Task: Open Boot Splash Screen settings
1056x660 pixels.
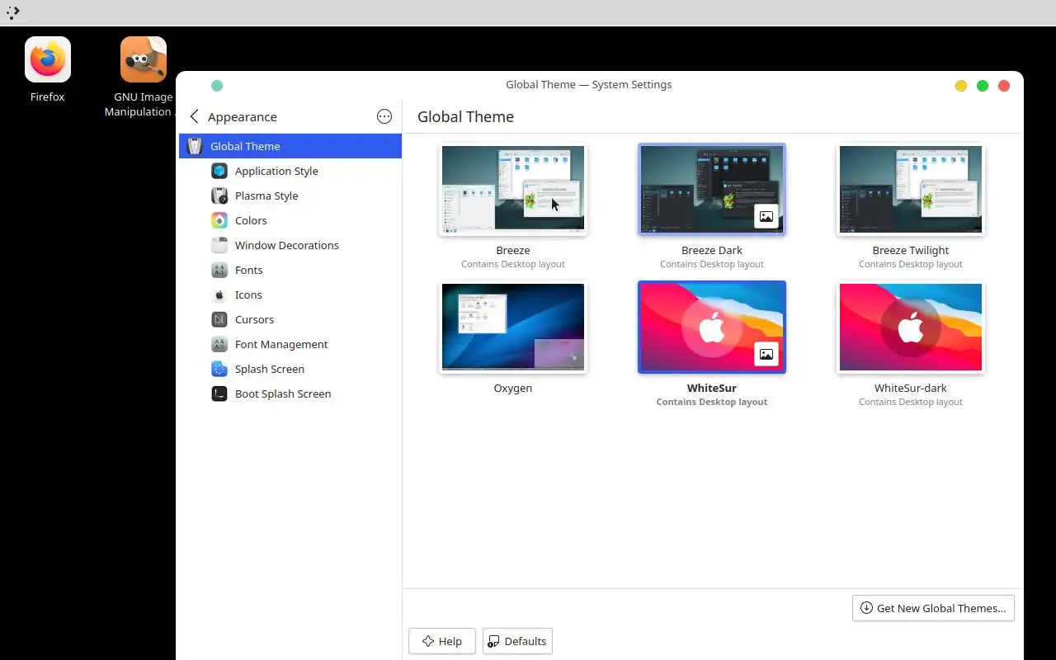Action: [290, 394]
